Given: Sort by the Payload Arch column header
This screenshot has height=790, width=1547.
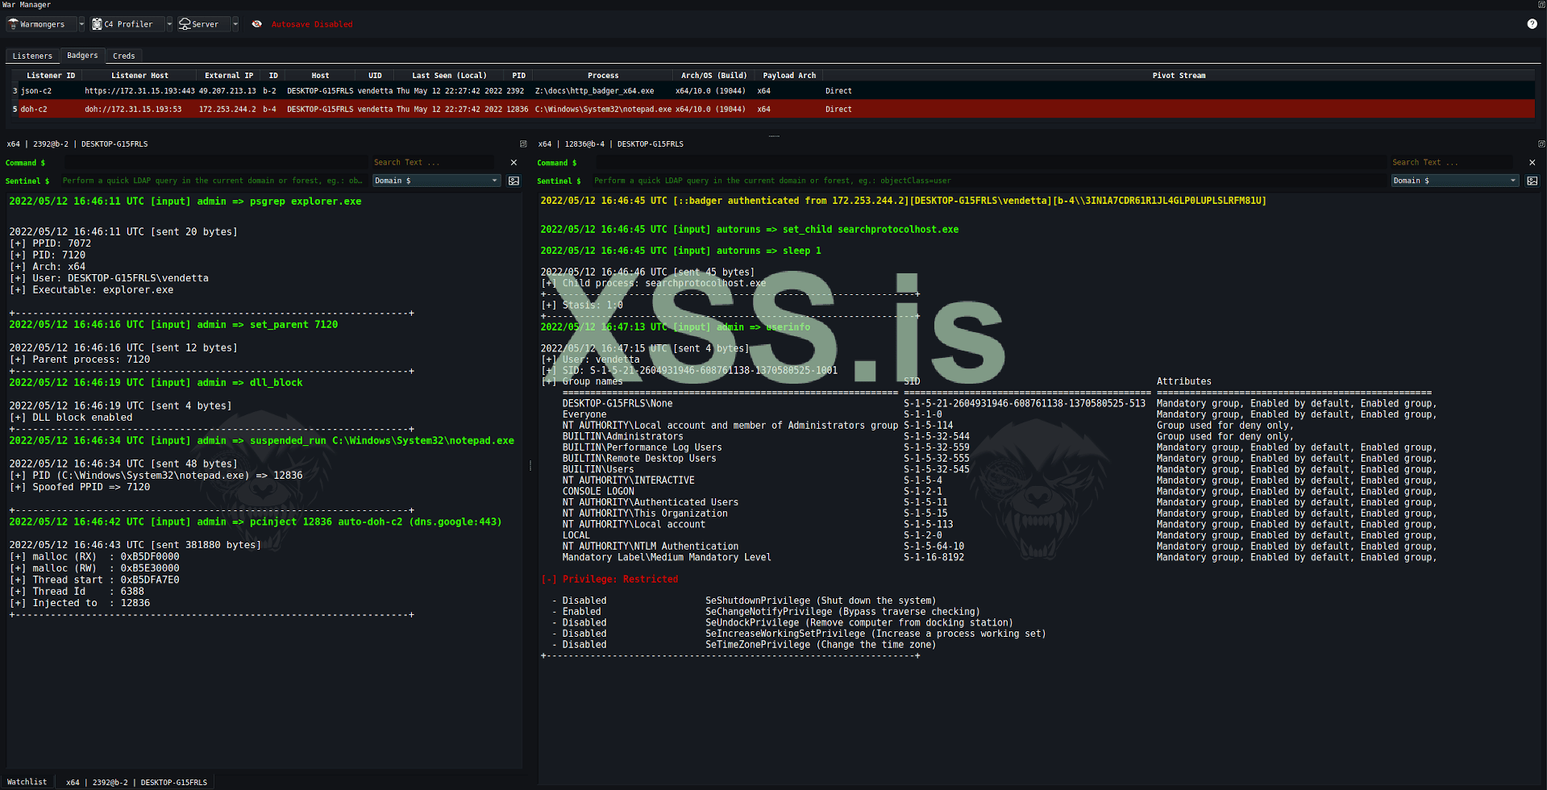Looking at the screenshot, I should tap(789, 76).
